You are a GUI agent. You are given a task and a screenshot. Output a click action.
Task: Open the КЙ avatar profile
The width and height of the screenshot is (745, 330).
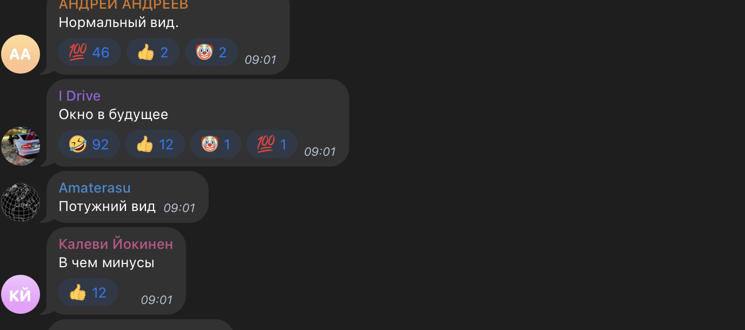pos(21,294)
